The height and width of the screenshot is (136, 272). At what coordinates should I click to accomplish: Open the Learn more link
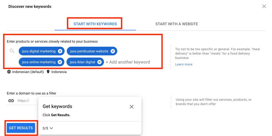(184, 64)
